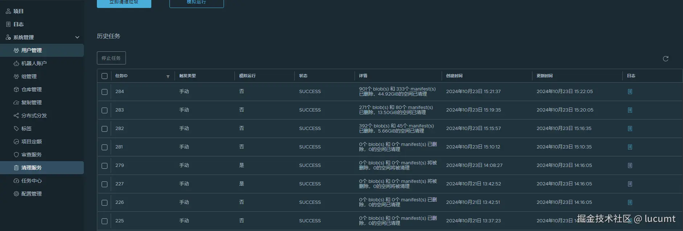Click the filter icon in the 任务ID column

(168, 76)
